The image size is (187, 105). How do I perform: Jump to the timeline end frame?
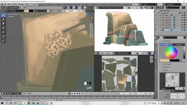point(85,93)
